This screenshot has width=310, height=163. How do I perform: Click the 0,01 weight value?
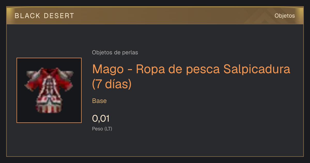point(101,119)
